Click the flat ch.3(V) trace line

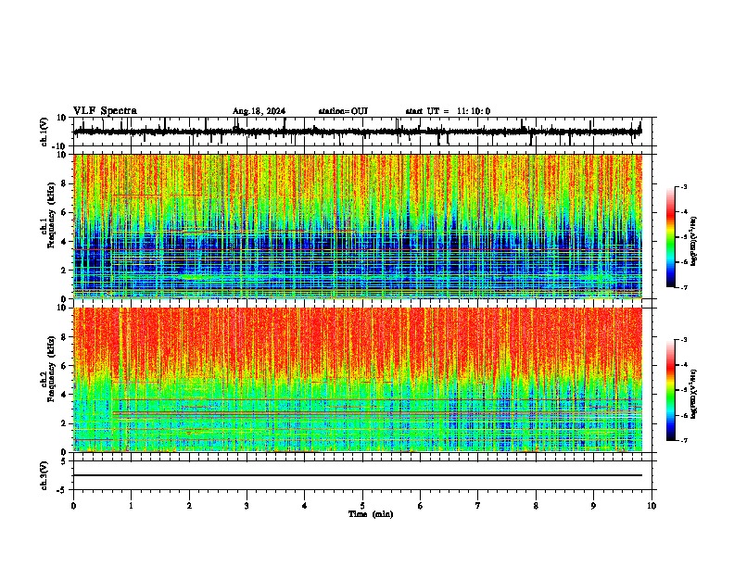point(358,475)
